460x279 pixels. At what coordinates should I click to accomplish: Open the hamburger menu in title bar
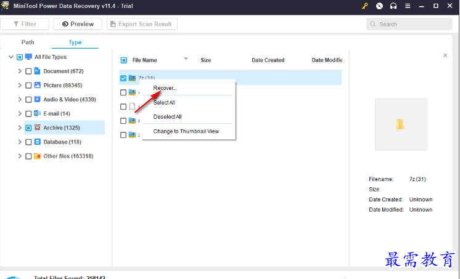(x=408, y=6)
